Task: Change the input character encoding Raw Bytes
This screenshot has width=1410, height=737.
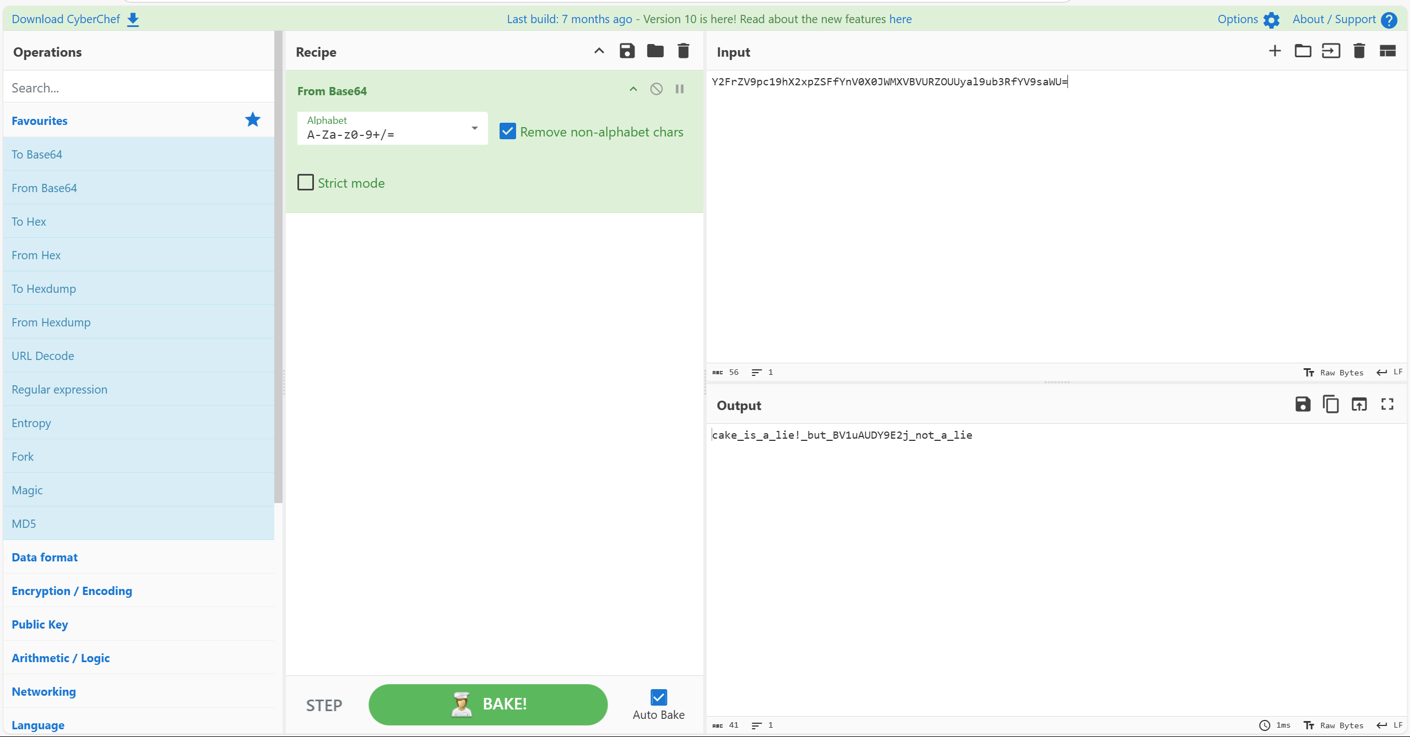Action: point(1333,373)
